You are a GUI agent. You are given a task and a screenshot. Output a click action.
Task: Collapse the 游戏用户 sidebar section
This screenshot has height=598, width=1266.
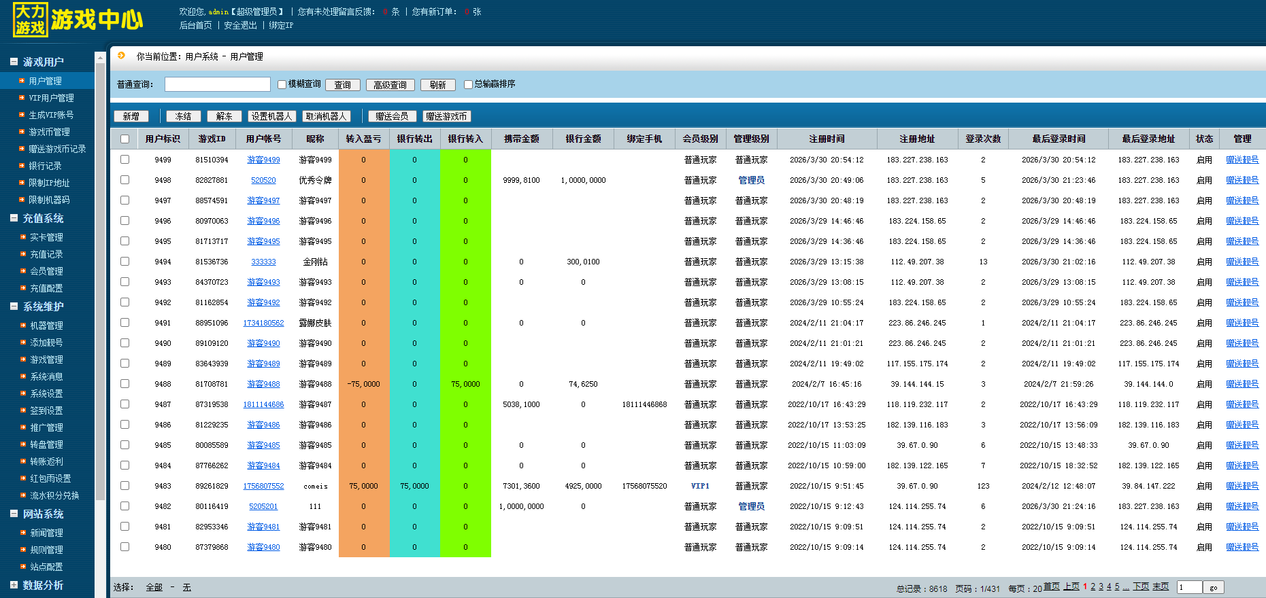tap(14, 62)
